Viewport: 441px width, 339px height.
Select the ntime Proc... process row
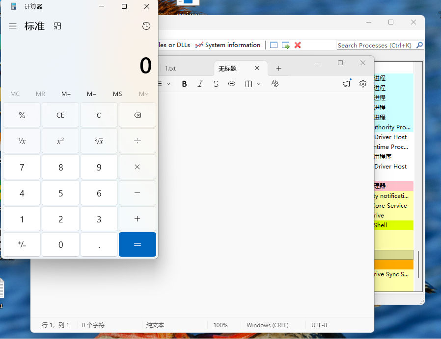click(394, 147)
